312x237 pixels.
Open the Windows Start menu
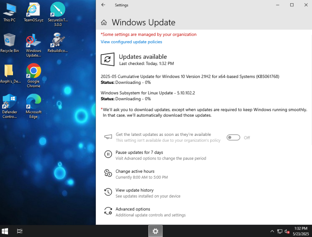coord(5,231)
